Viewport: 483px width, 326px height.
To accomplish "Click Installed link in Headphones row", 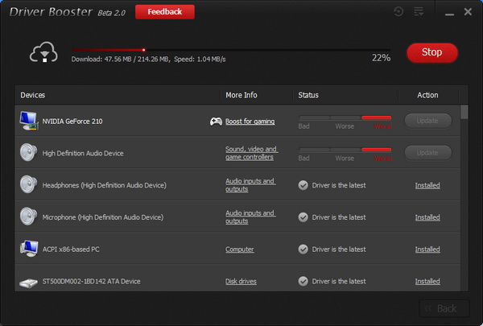I will 427,185.
